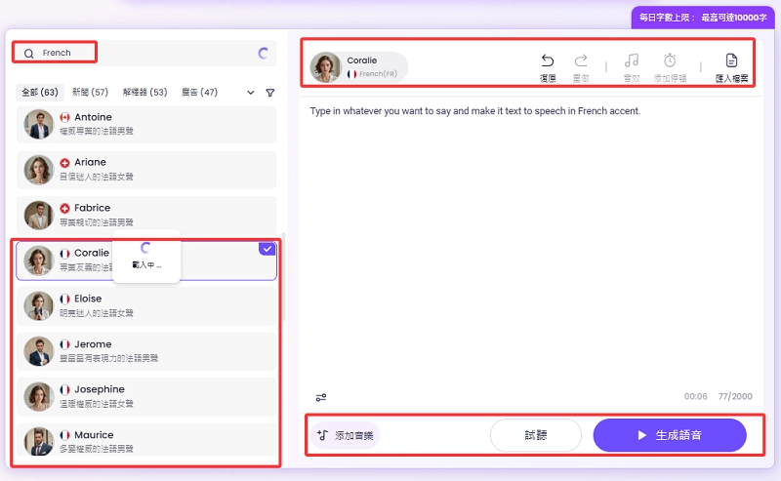The image size is (781, 481).
Task: Click the Canadian flag icon beside Antoine
Action: (x=64, y=117)
